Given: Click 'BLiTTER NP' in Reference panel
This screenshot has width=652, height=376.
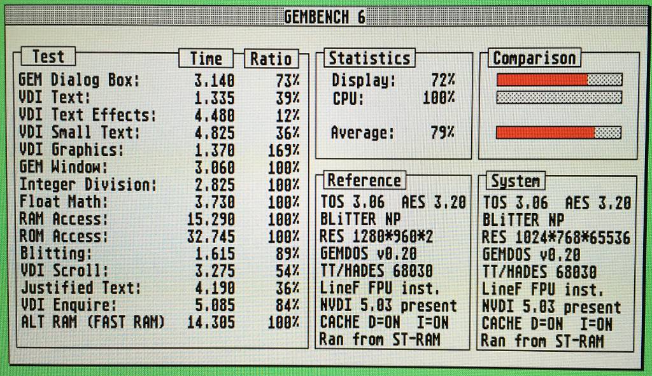Looking at the screenshot, I should coord(360,219).
